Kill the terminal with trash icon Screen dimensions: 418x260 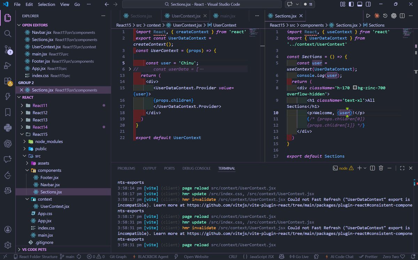point(381,168)
